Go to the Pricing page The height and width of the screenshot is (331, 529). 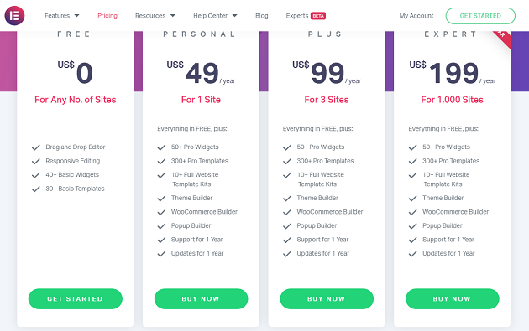click(x=107, y=16)
